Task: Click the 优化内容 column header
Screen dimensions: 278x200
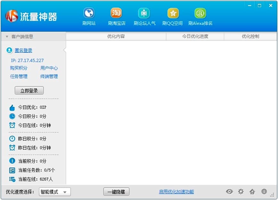Action: (x=116, y=36)
